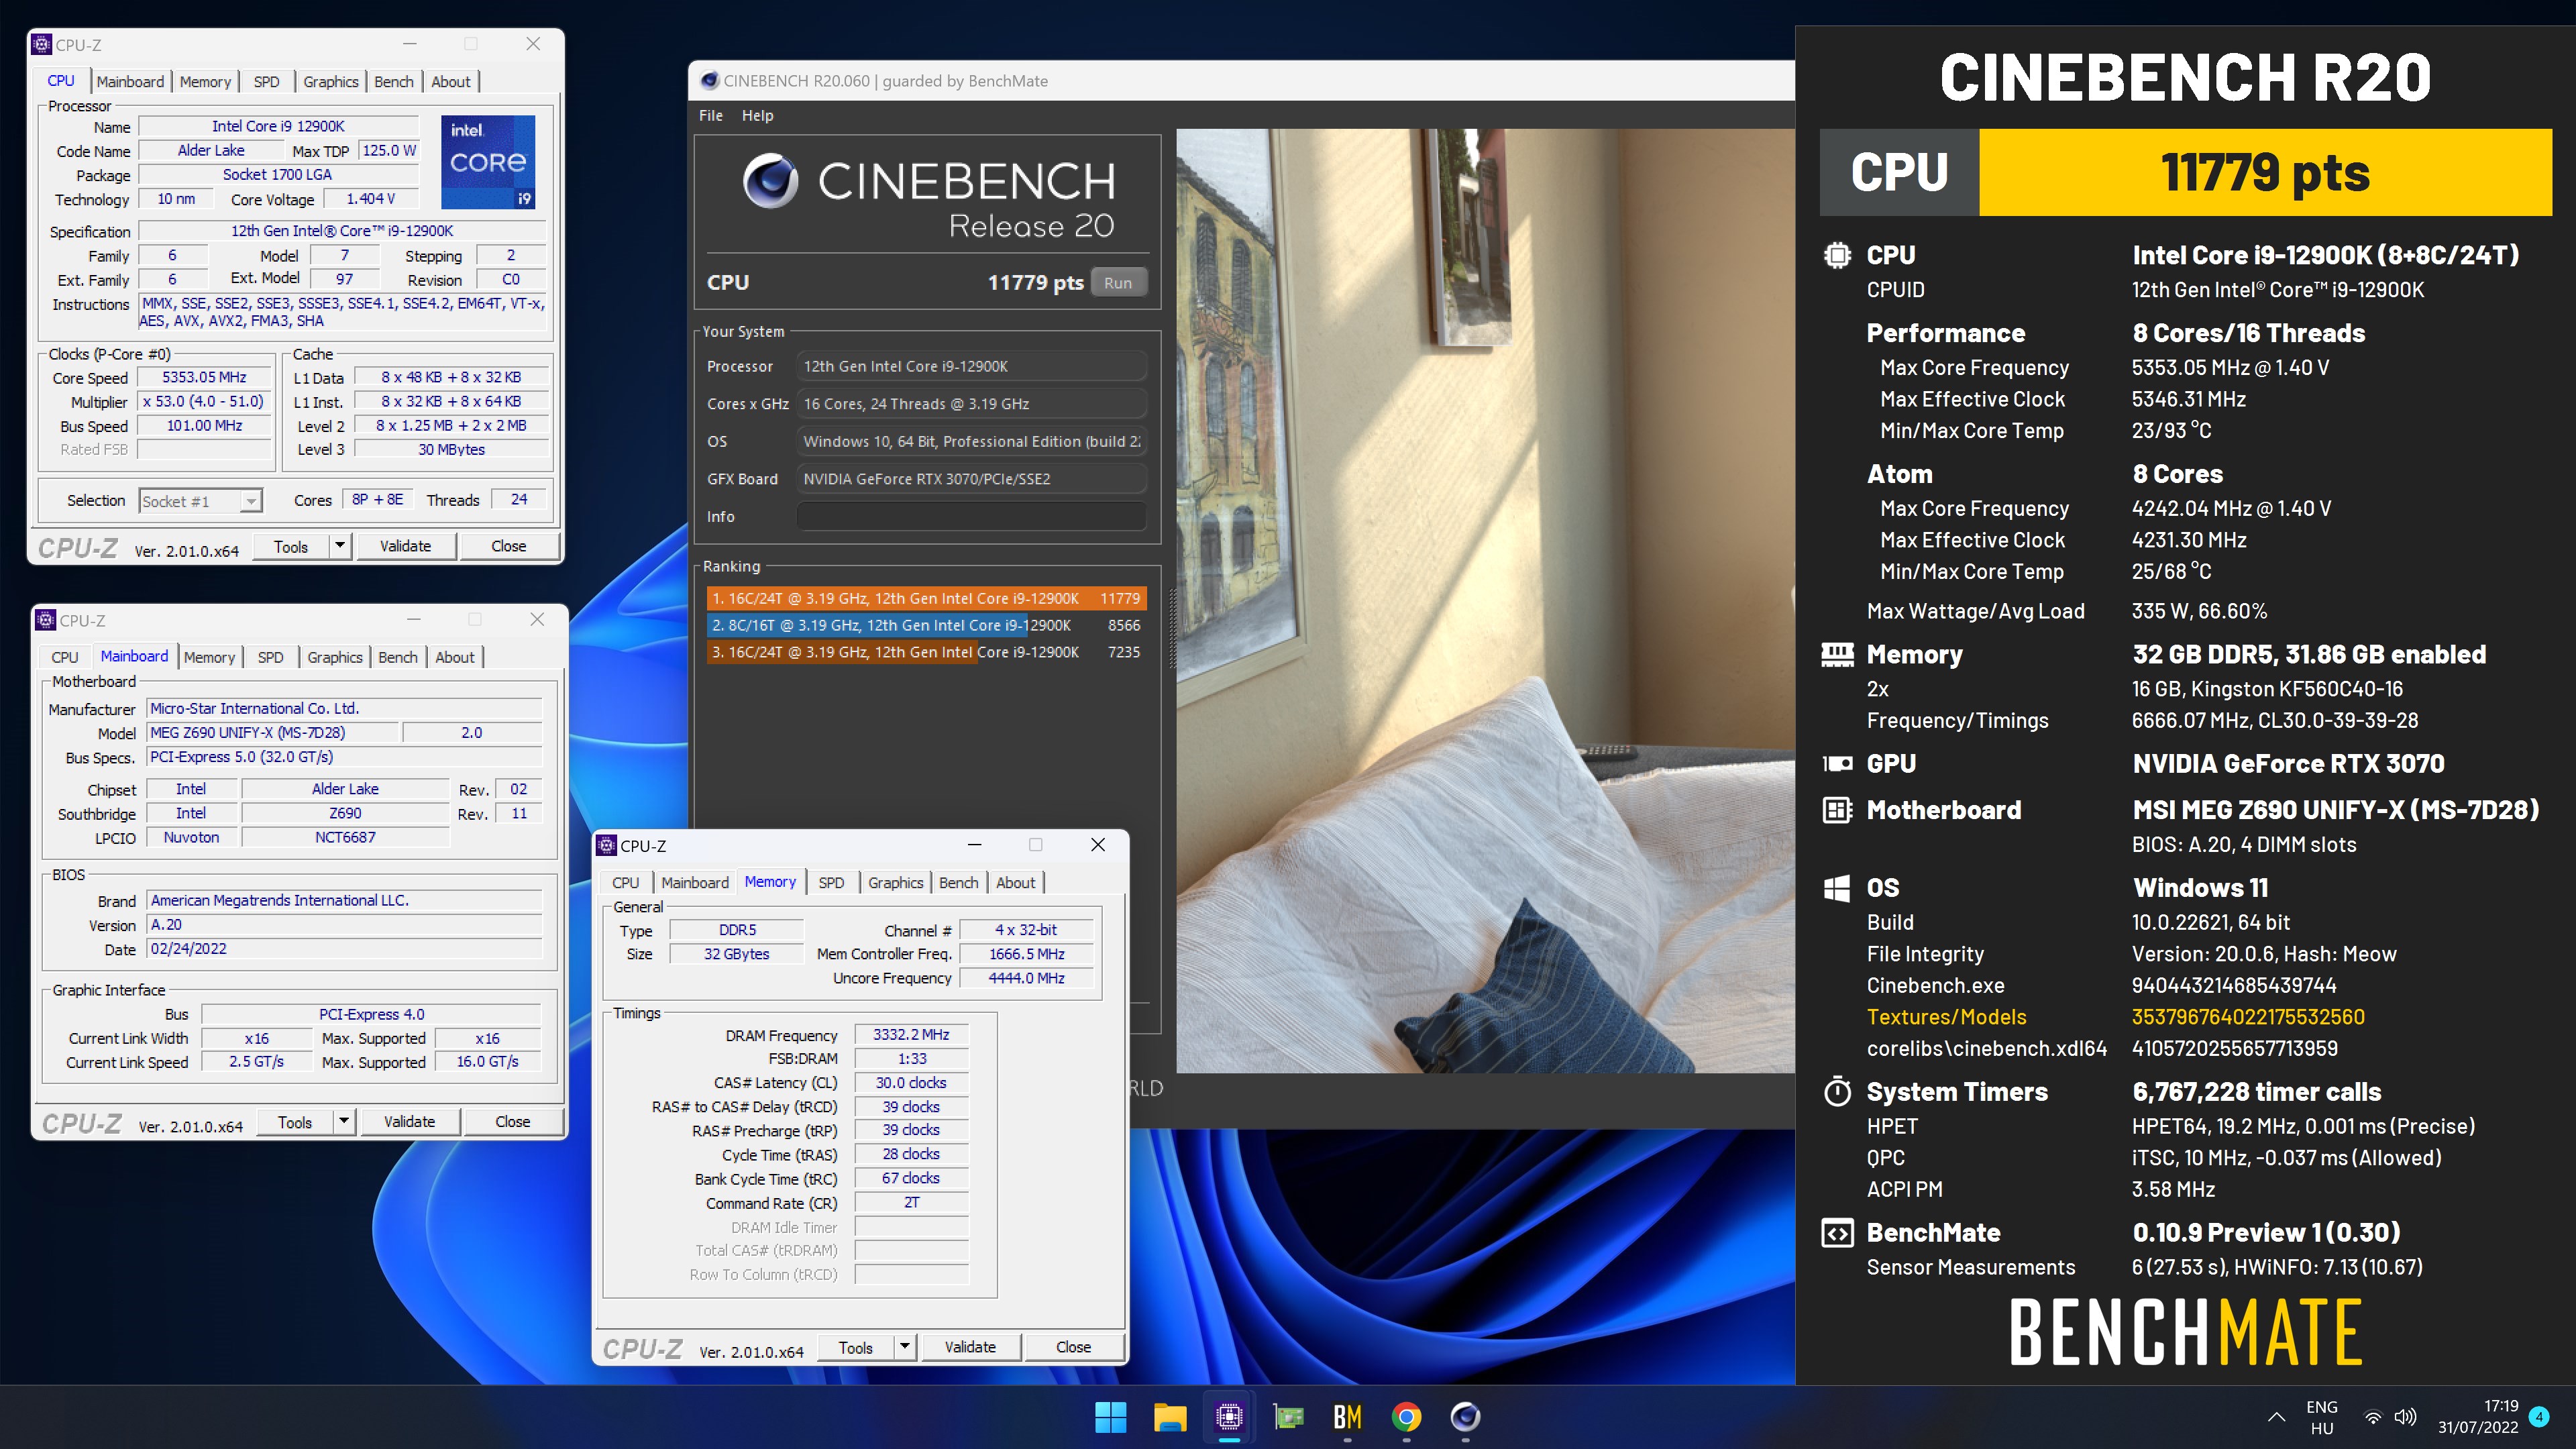Open the Windows Start menu on the taskbar
The width and height of the screenshot is (2576, 1449).
tap(1111, 1417)
